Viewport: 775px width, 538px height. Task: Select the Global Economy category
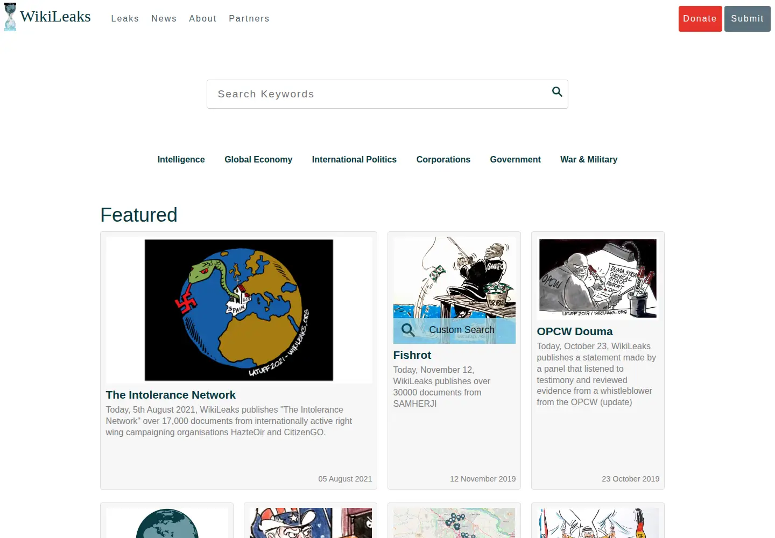click(x=258, y=159)
